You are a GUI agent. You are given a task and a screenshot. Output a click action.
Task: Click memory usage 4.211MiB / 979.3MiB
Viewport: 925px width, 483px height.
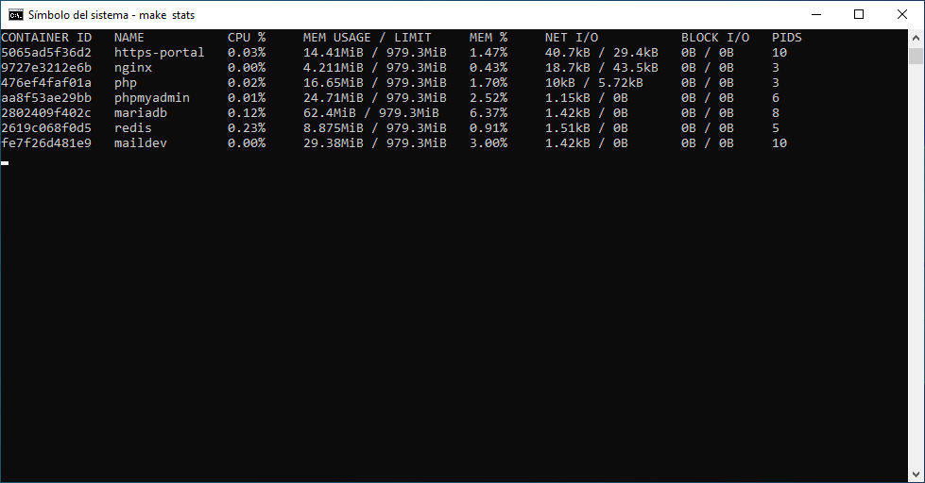click(375, 68)
